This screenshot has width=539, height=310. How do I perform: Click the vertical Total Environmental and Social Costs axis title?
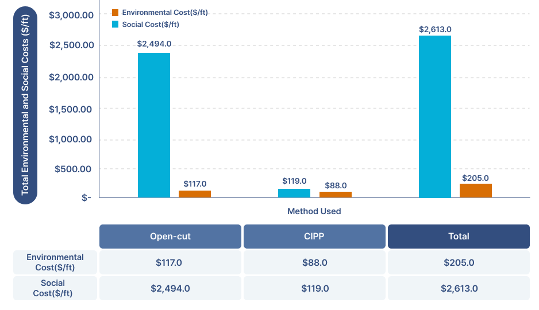coord(25,103)
